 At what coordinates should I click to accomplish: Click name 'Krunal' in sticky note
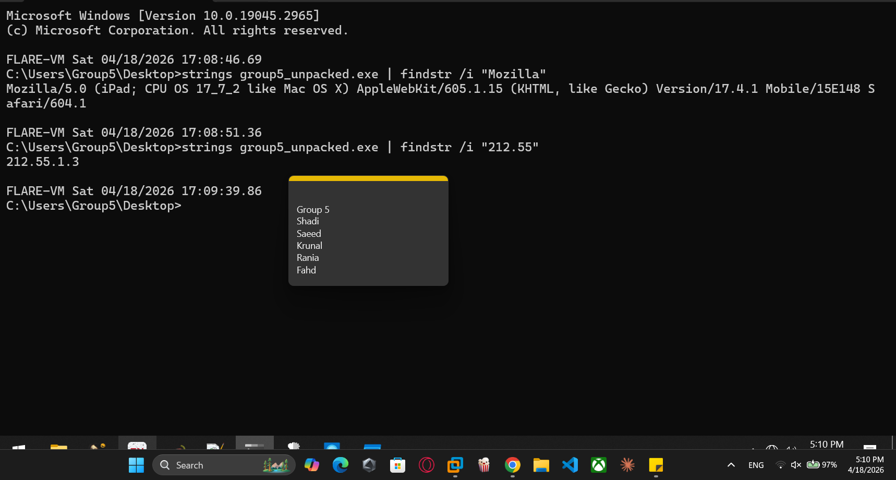click(x=309, y=246)
